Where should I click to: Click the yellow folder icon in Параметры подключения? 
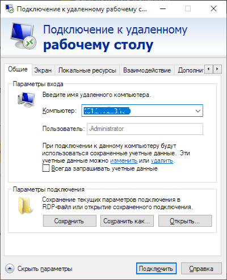pos(25,206)
